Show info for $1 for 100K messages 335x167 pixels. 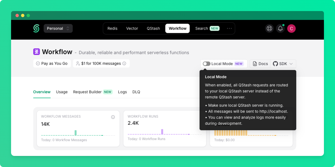coord(124,64)
